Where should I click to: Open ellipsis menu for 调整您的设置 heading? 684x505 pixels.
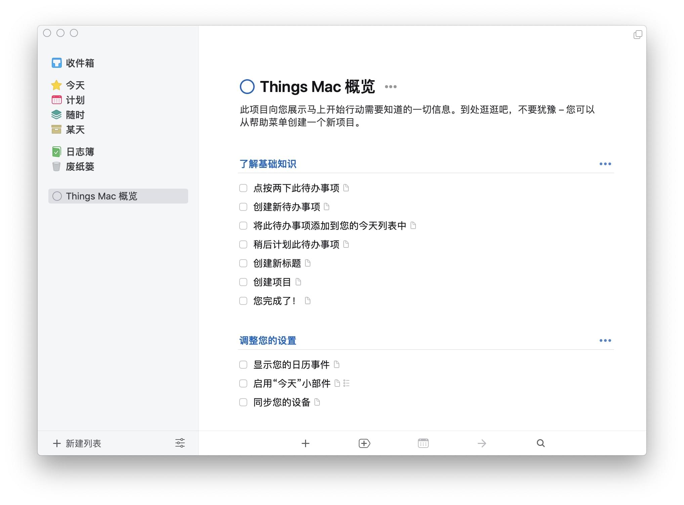pyautogui.click(x=605, y=340)
